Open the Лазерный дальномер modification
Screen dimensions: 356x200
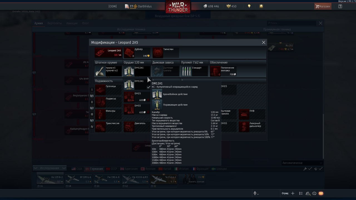tap(252, 127)
